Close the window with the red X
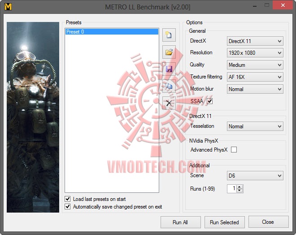The image size is (296, 235). click(283, 5)
